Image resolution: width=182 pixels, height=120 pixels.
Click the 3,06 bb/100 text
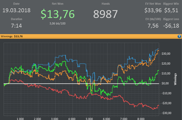tap(57, 23)
